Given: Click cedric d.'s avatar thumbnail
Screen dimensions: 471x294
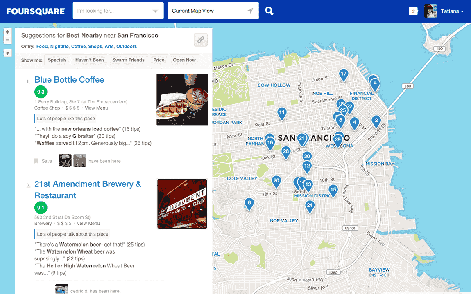Looking at the screenshot, I should (61, 290).
